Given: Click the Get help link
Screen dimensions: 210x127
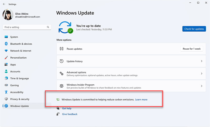Looking at the screenshot, I should tap(67, 108).
